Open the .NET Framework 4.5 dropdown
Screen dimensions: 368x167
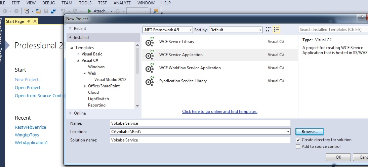coord(168,30)
